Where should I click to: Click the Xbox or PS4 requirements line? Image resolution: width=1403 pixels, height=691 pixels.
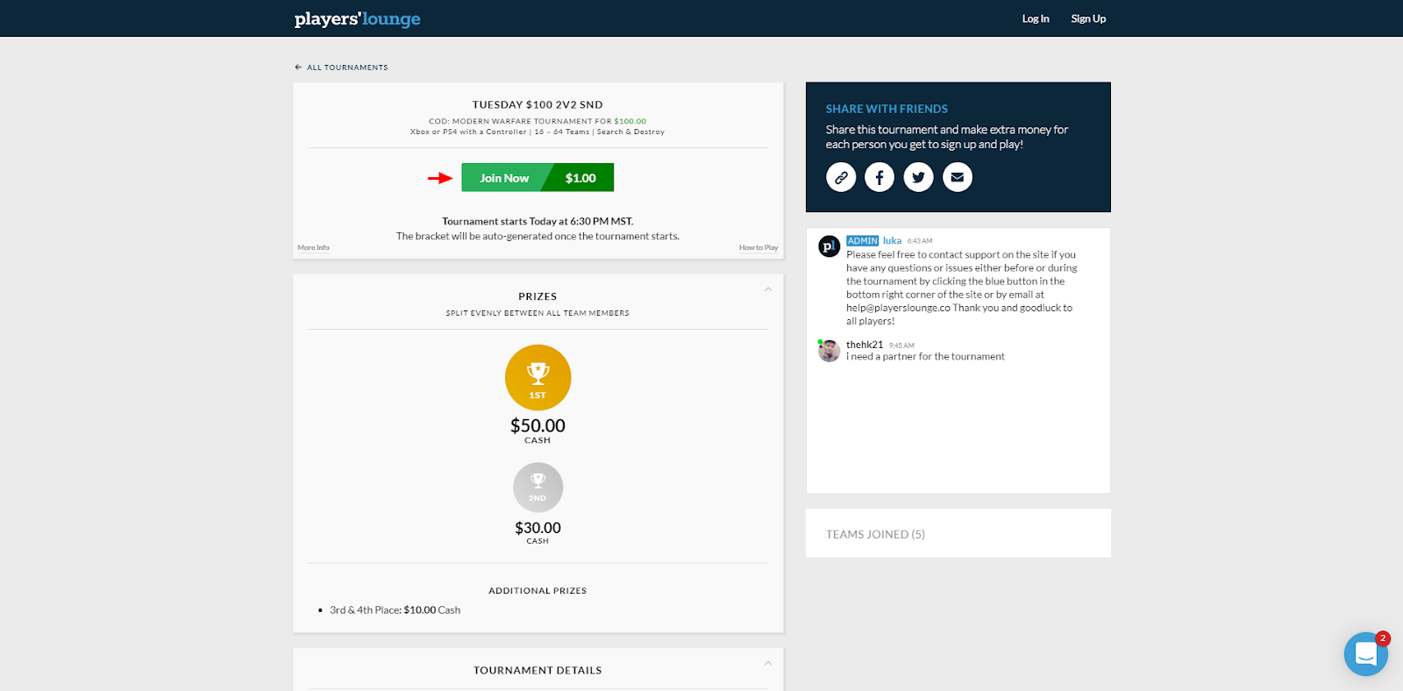click(538, 132)
